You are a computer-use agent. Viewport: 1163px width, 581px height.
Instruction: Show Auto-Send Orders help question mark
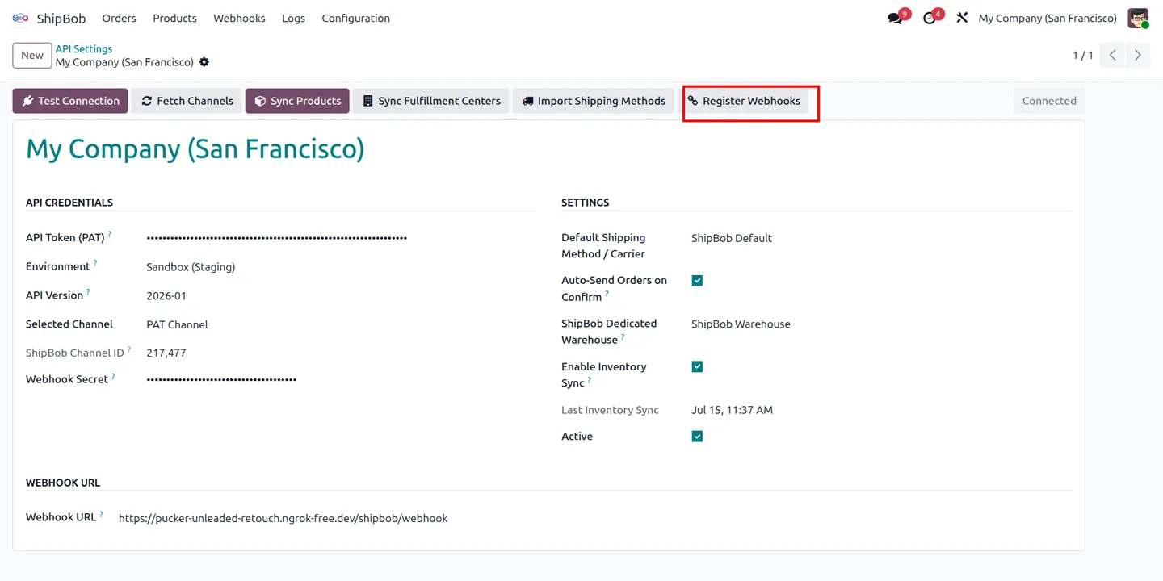607,295
